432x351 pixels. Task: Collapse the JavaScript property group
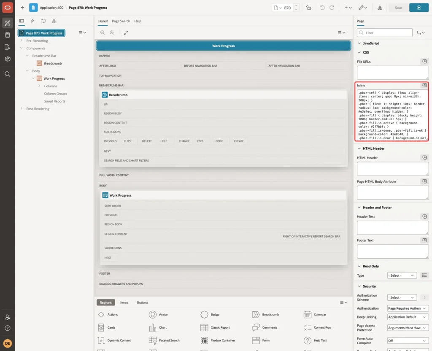(x=359, y=43)
